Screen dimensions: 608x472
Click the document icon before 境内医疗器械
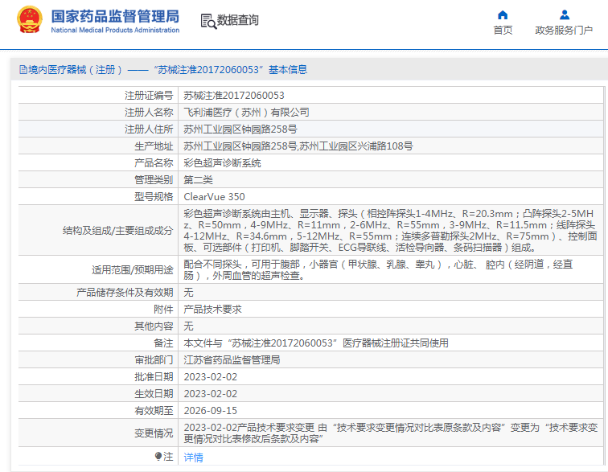coord(23,70)
